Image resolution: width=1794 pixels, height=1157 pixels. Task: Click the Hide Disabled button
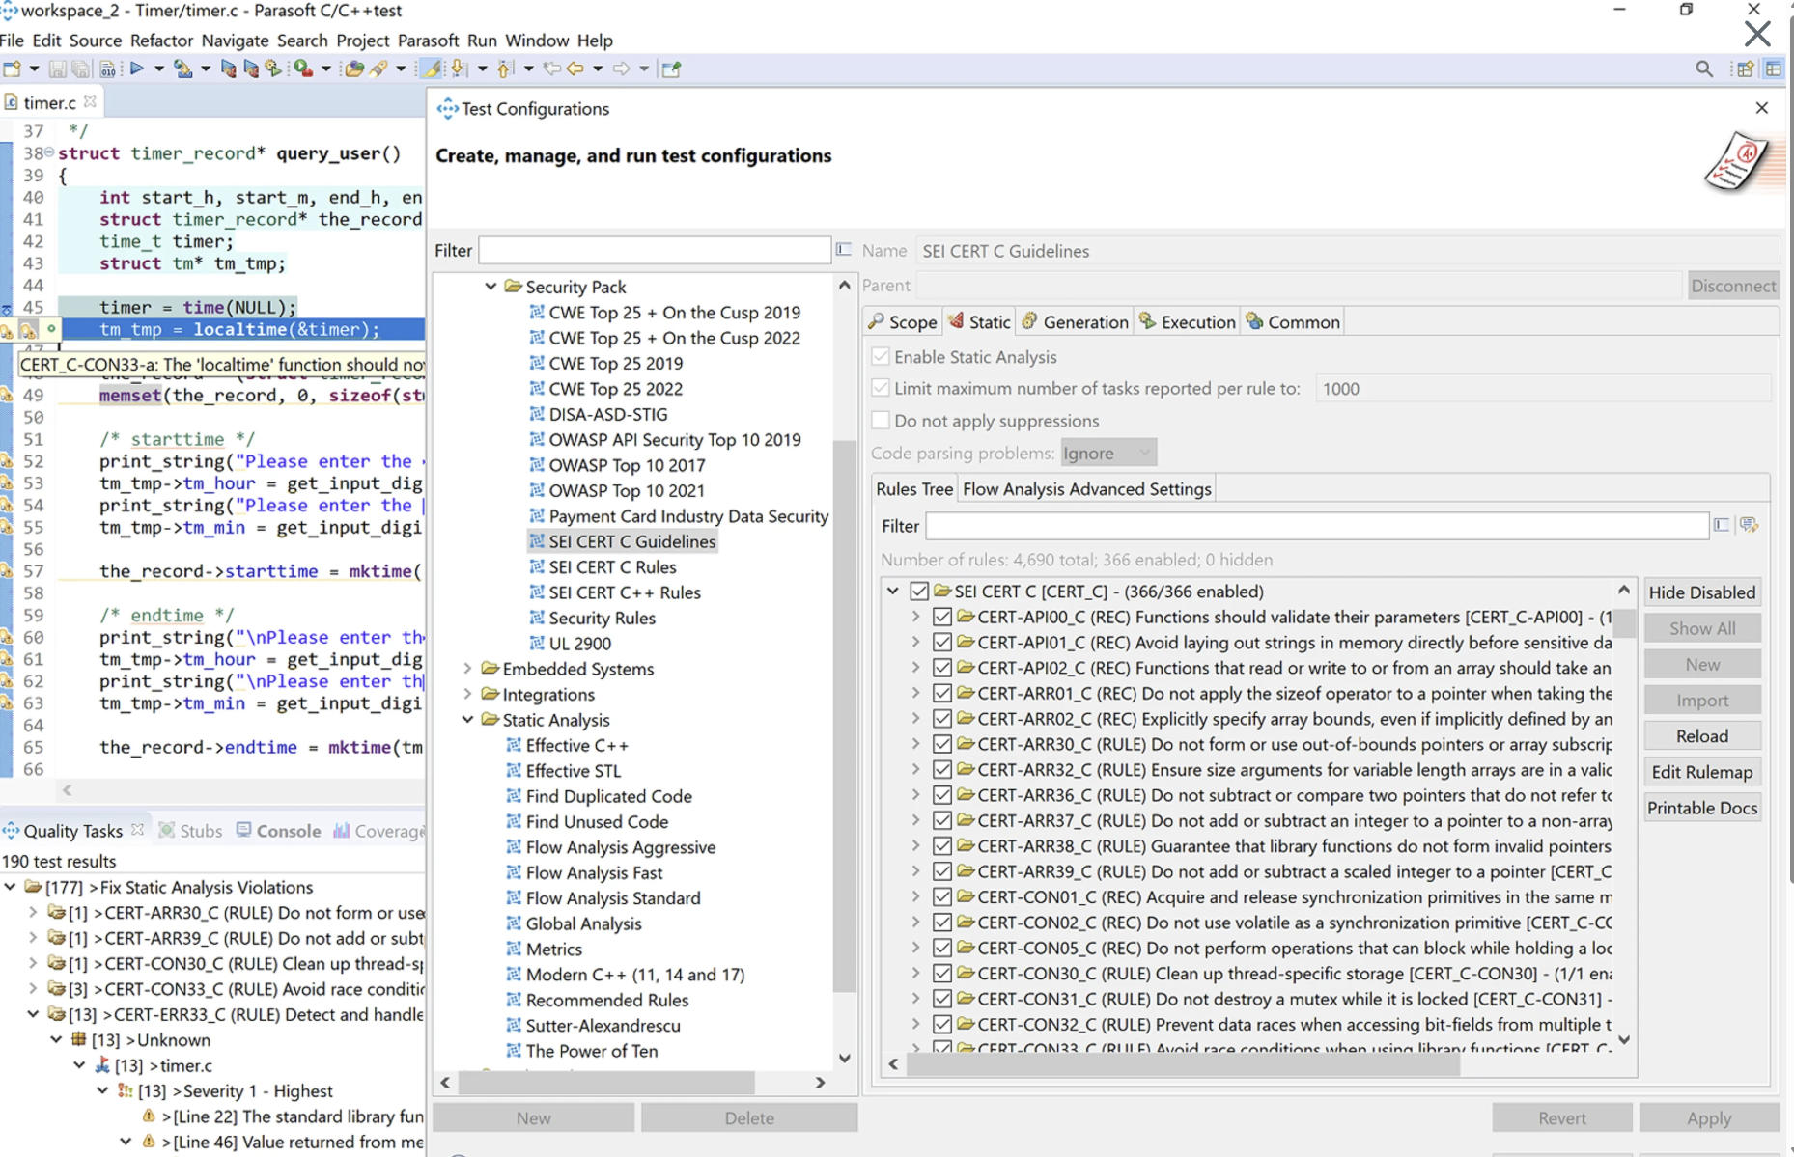(1701, 592)
